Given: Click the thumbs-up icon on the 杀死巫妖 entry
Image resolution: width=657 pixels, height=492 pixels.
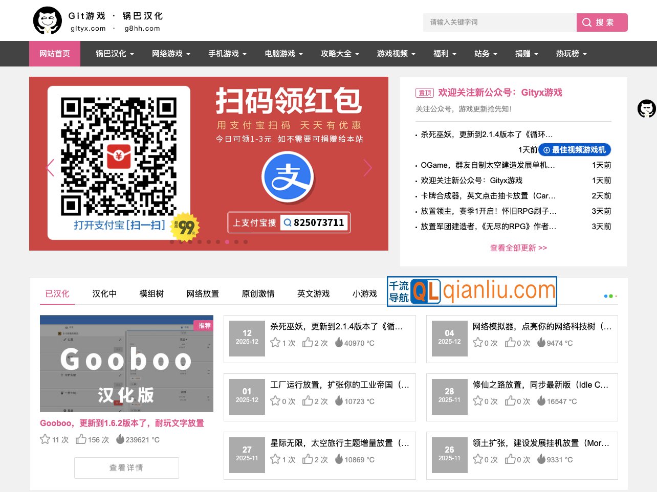Looking at the screenshot, I should (308, 342).
